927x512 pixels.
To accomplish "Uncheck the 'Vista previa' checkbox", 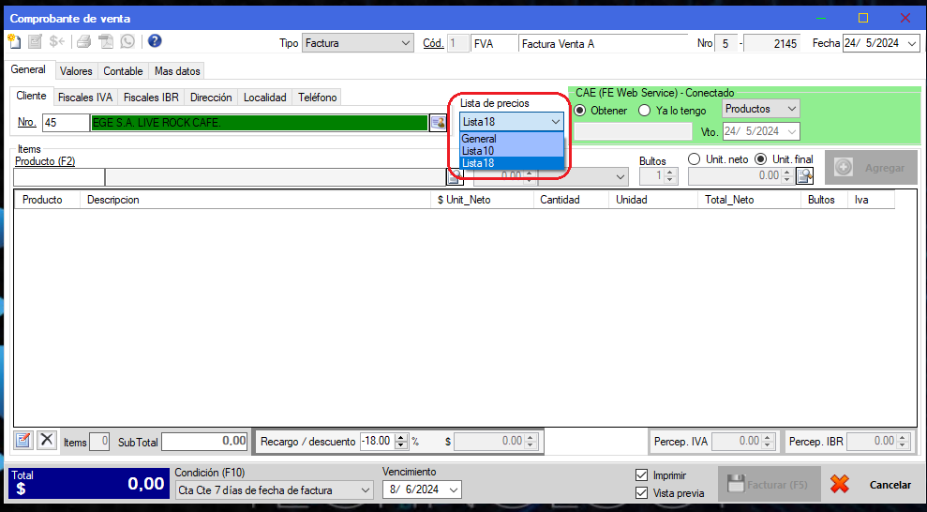I will (642, 492).
